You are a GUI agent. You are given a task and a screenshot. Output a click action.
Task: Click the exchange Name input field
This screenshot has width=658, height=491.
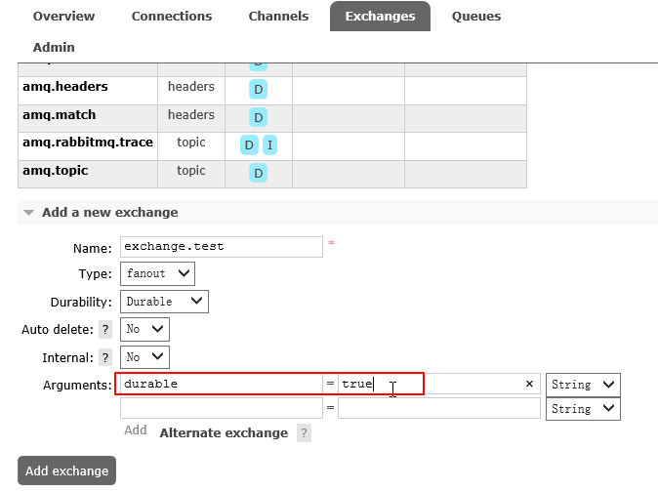tap(221, 246)
